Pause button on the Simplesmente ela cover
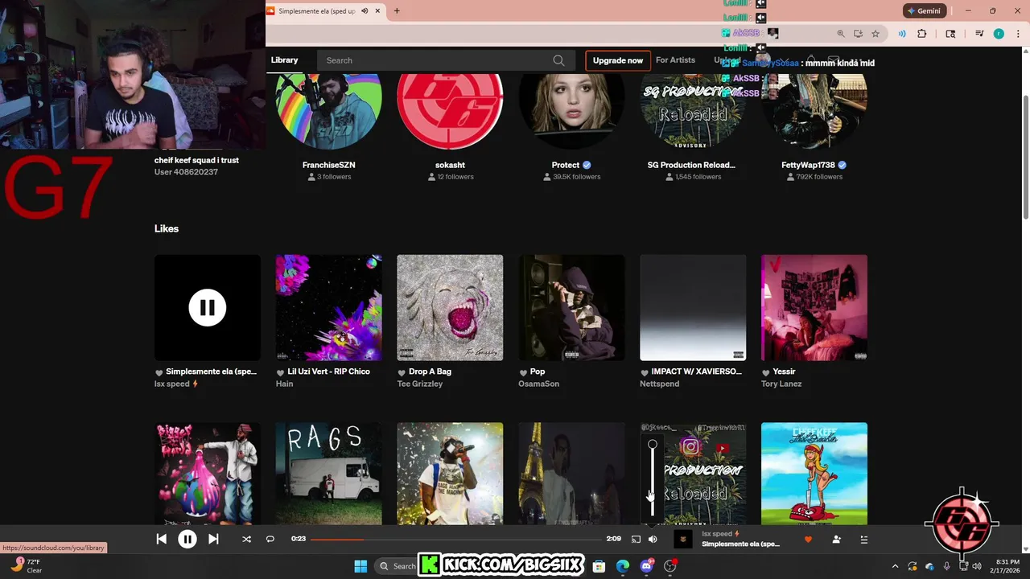 (208, 308)
